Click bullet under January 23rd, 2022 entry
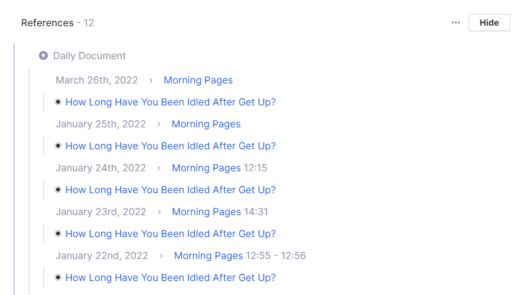 point(58,233)
